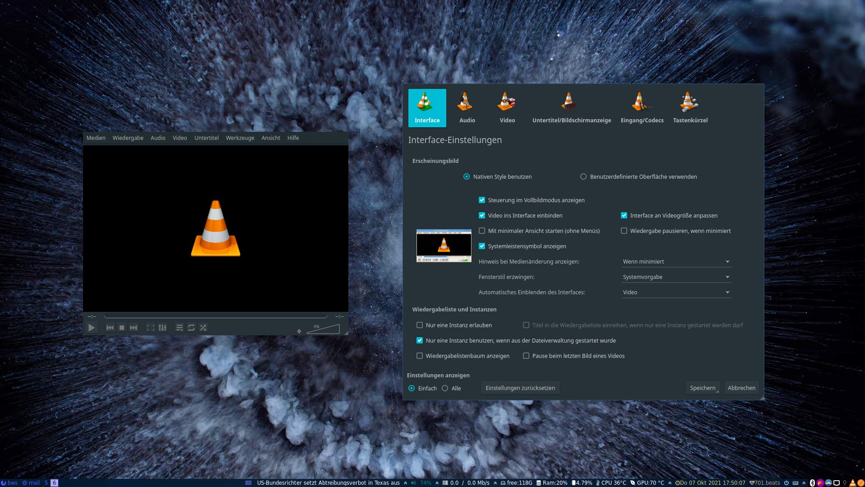
Task: Skip to next track in VLC
Action: pos(133,328)
